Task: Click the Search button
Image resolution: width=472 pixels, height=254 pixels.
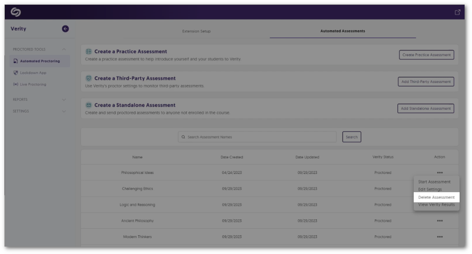Action: pyautogui.click(x=352, y=137)
